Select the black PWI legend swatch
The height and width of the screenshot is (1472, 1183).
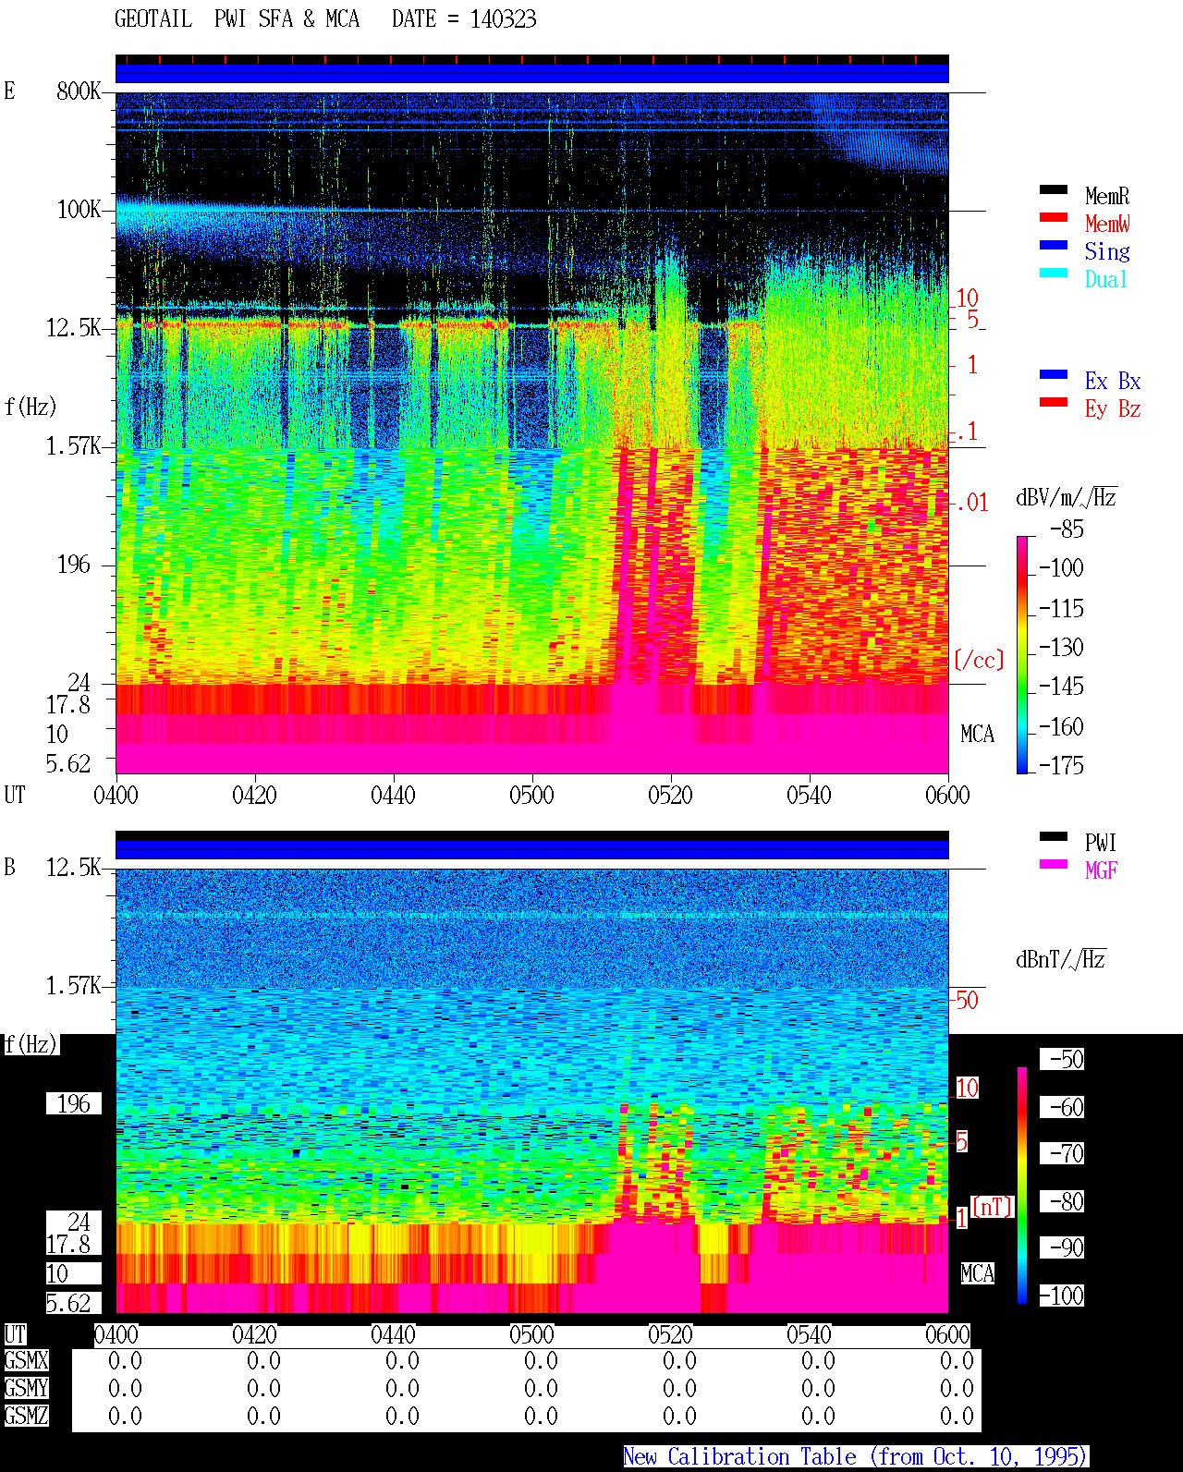(1054, 837)
